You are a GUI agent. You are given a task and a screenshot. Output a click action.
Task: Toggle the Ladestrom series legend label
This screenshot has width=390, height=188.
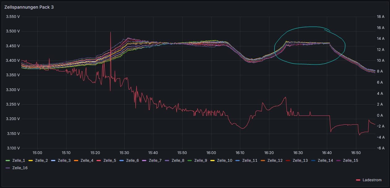[372, 180]
